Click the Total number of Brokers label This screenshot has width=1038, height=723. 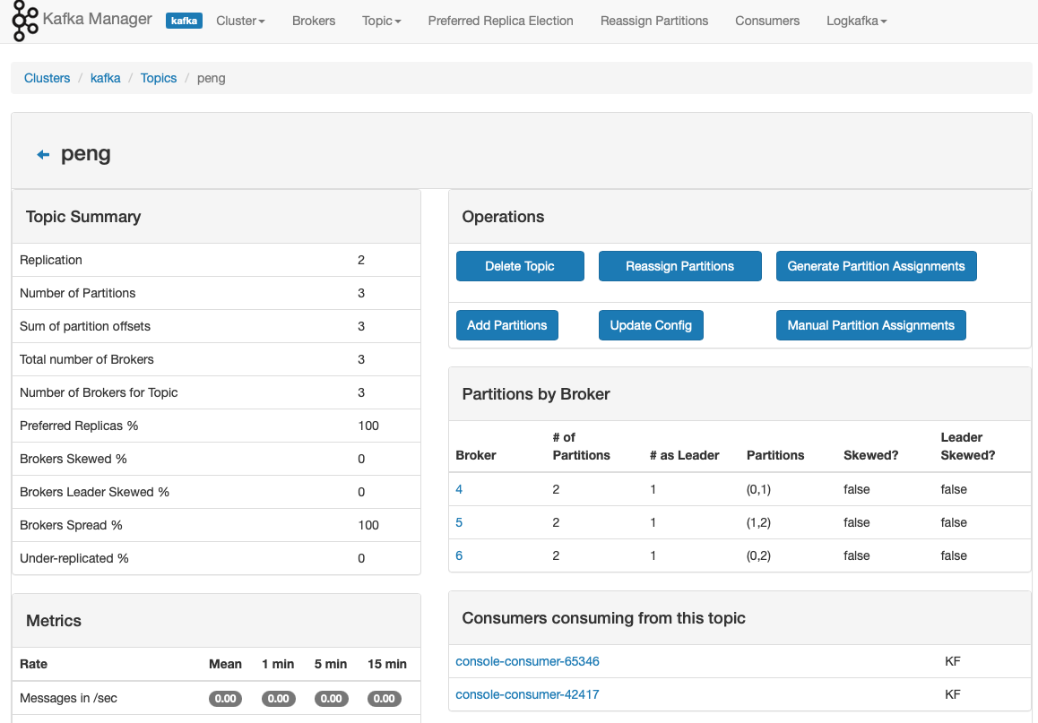pyautogui.click(x=87, y=359)
